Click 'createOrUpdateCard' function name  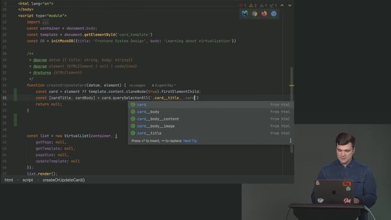click(67, 86)
